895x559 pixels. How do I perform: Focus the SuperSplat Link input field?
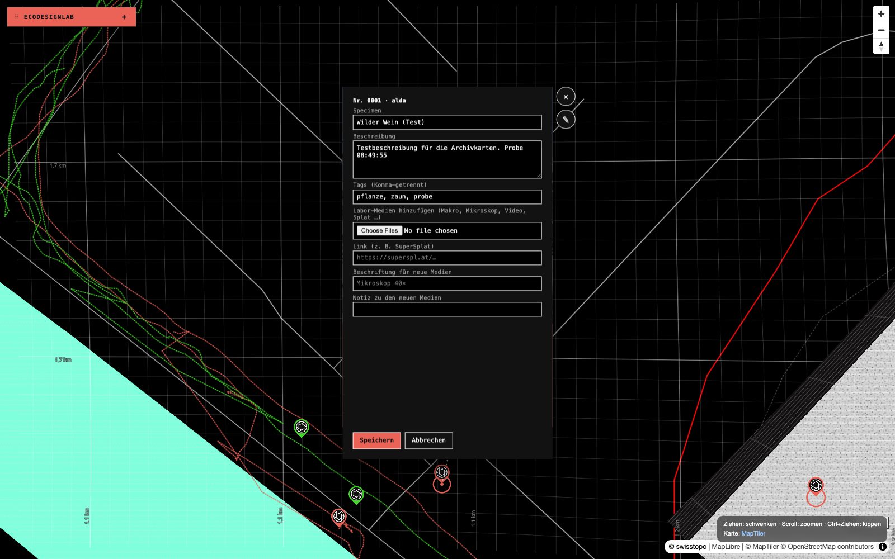coord(447,258)
